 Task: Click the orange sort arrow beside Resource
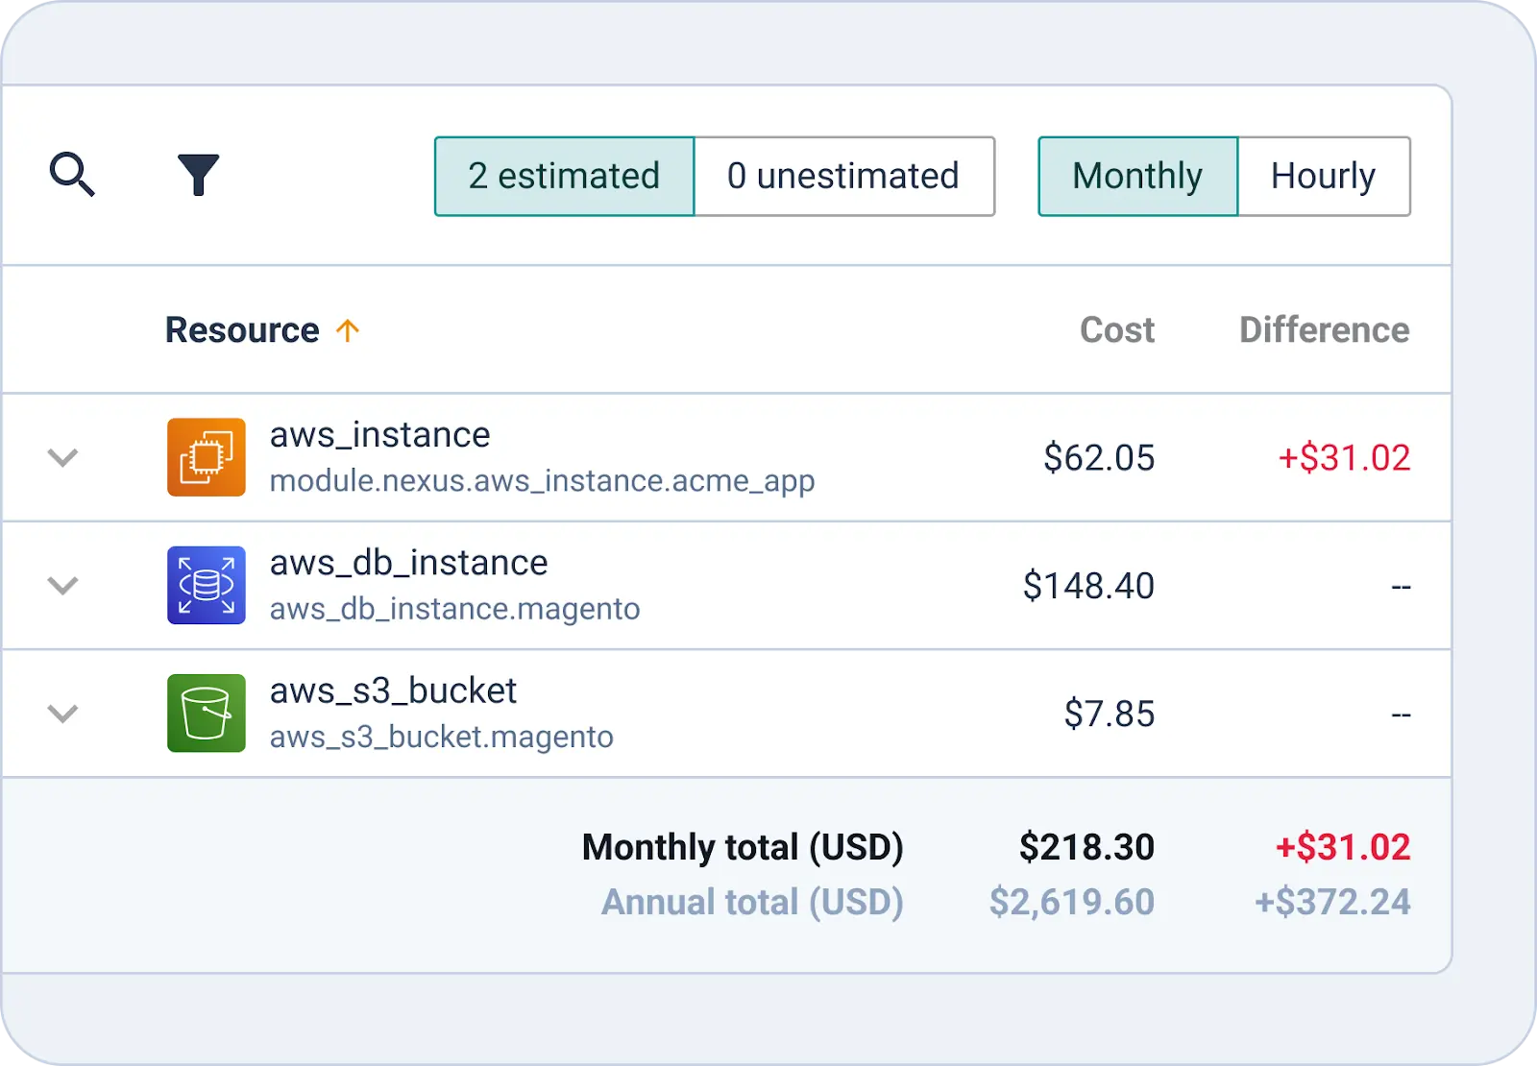(x=348, y=330)
